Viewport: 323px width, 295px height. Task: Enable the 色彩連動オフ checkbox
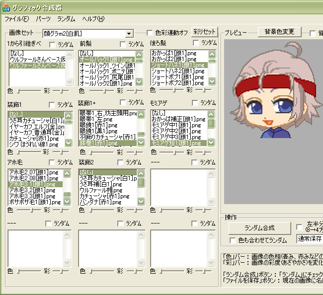pyautogui.click(x=150, y=33)
